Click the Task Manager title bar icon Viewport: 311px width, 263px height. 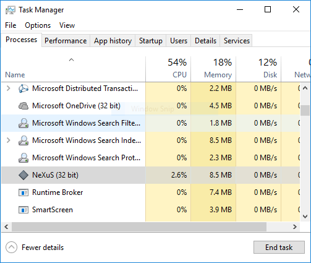click(11, 10)
